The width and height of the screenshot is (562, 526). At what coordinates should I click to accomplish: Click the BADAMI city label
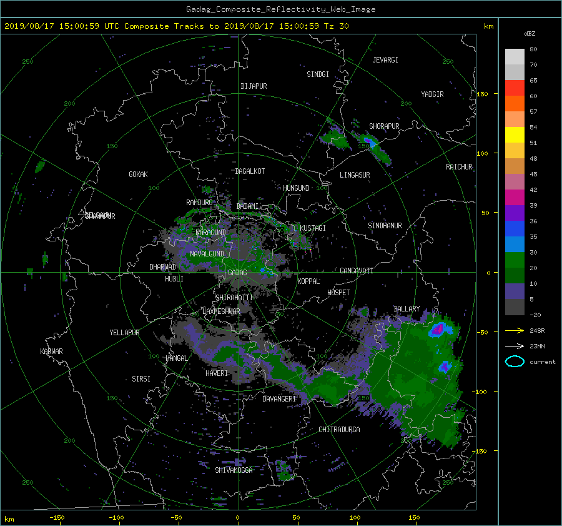(x=247, y=206)
